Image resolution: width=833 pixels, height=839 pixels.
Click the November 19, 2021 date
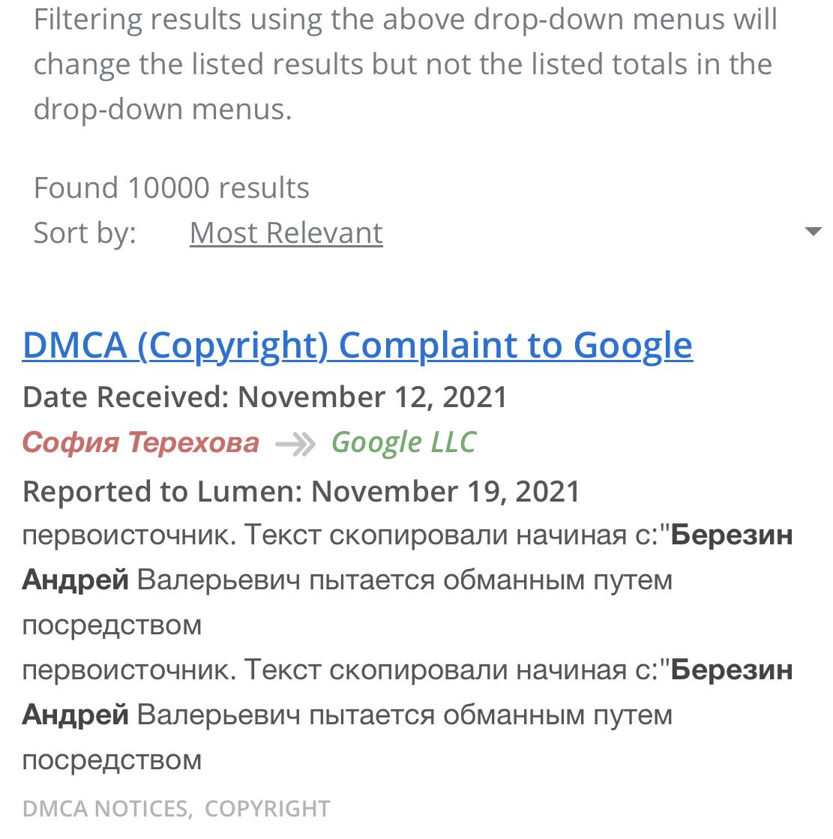445,492
